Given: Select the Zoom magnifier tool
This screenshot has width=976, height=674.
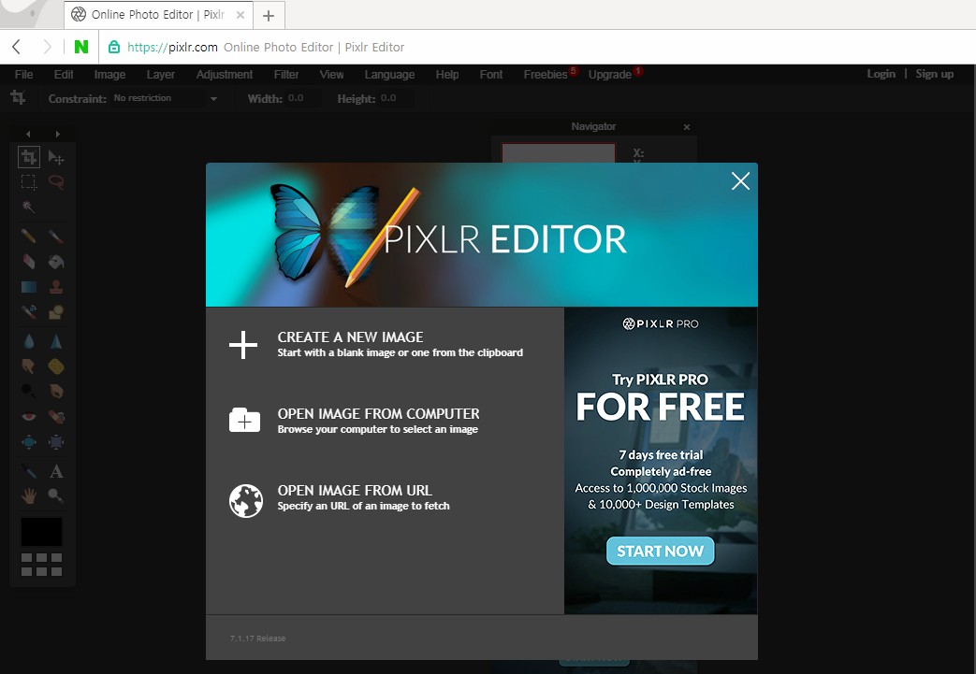Looking at the screenshot, I should coord(56,495).
